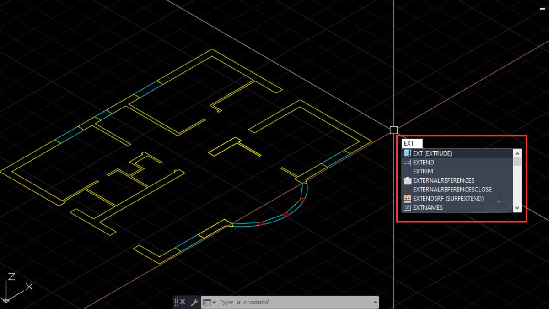The height and width of the screenshot is (309, 549).
Task: Open the recent commands dropdown
Action: [x=210, y=302]
